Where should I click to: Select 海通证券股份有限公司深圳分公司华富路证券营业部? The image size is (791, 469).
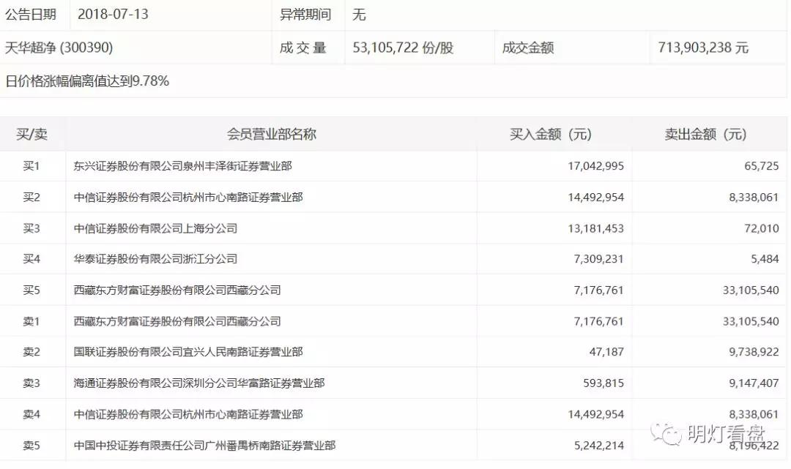[199, 383]
